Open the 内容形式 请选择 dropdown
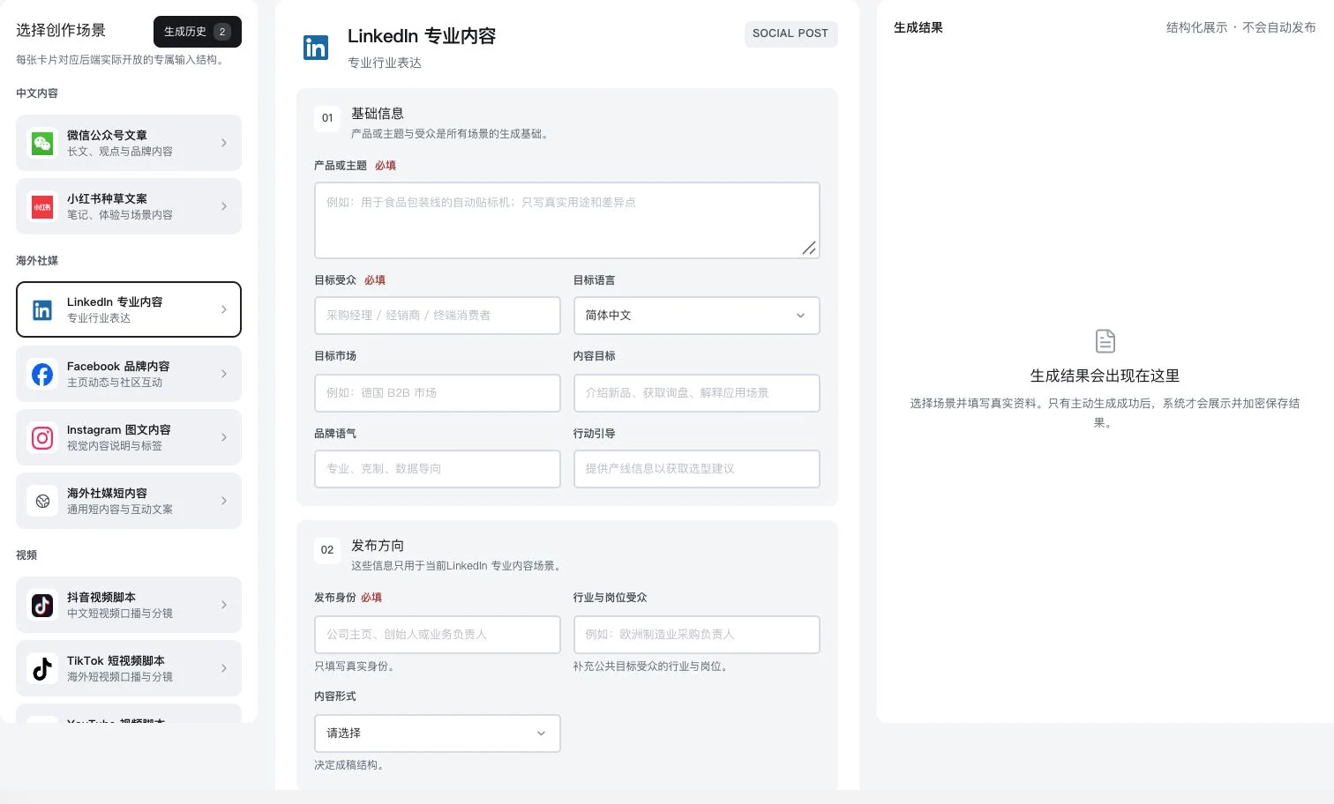The height and width of the screenshot is (804, 1334). 438,733
